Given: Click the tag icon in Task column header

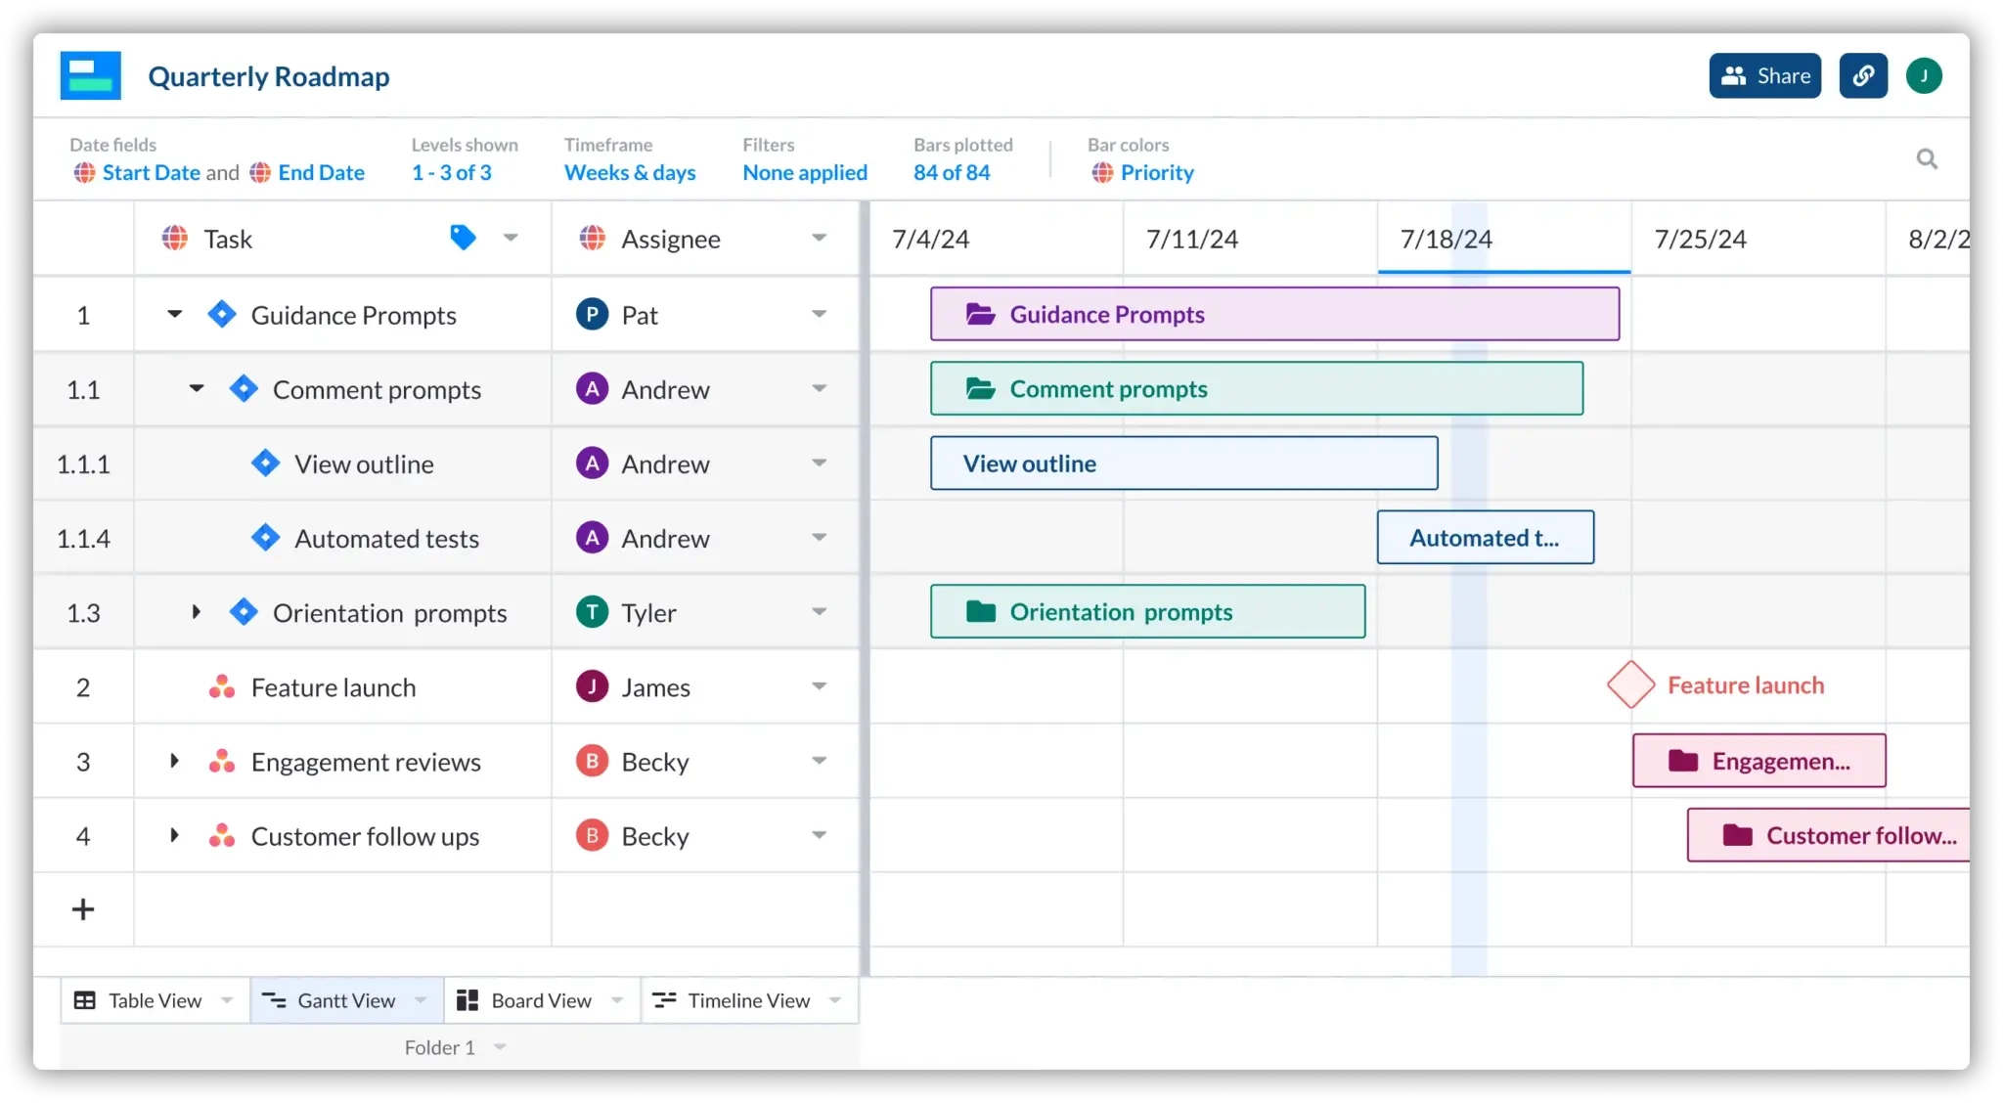Looking at the screenshot, I should point(464,238).
